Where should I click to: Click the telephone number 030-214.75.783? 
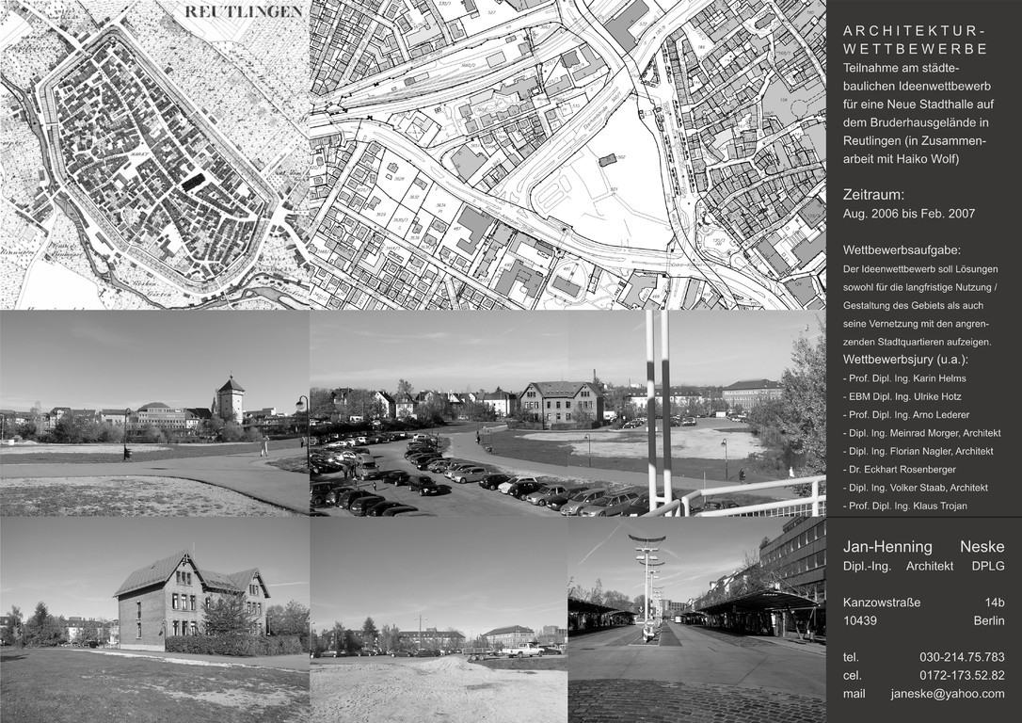pyautogui.click(x=961, y=656)
